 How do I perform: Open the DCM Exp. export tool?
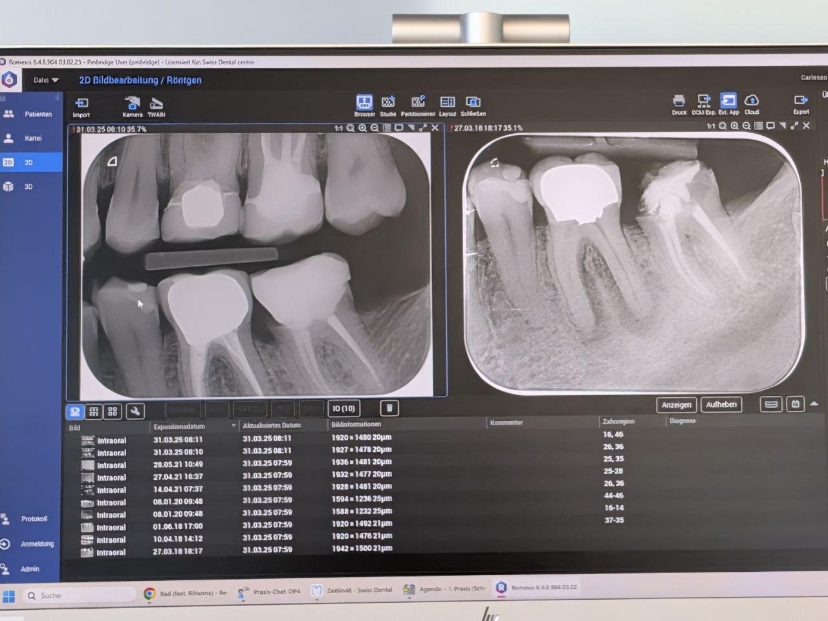click(703, 102)
